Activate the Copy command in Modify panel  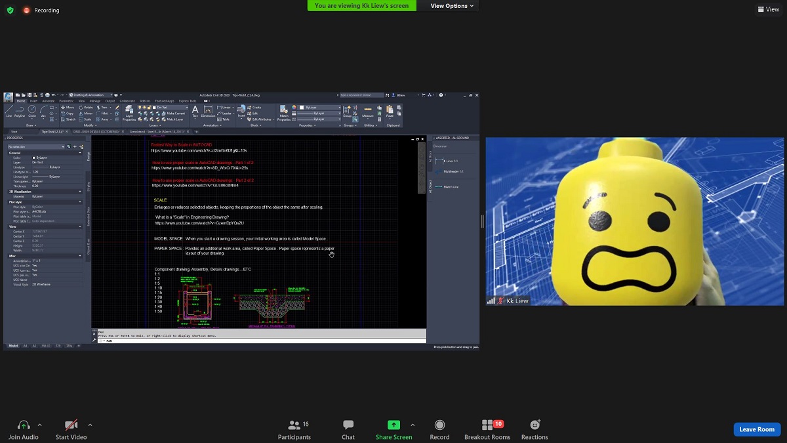(x=68, y=114)
